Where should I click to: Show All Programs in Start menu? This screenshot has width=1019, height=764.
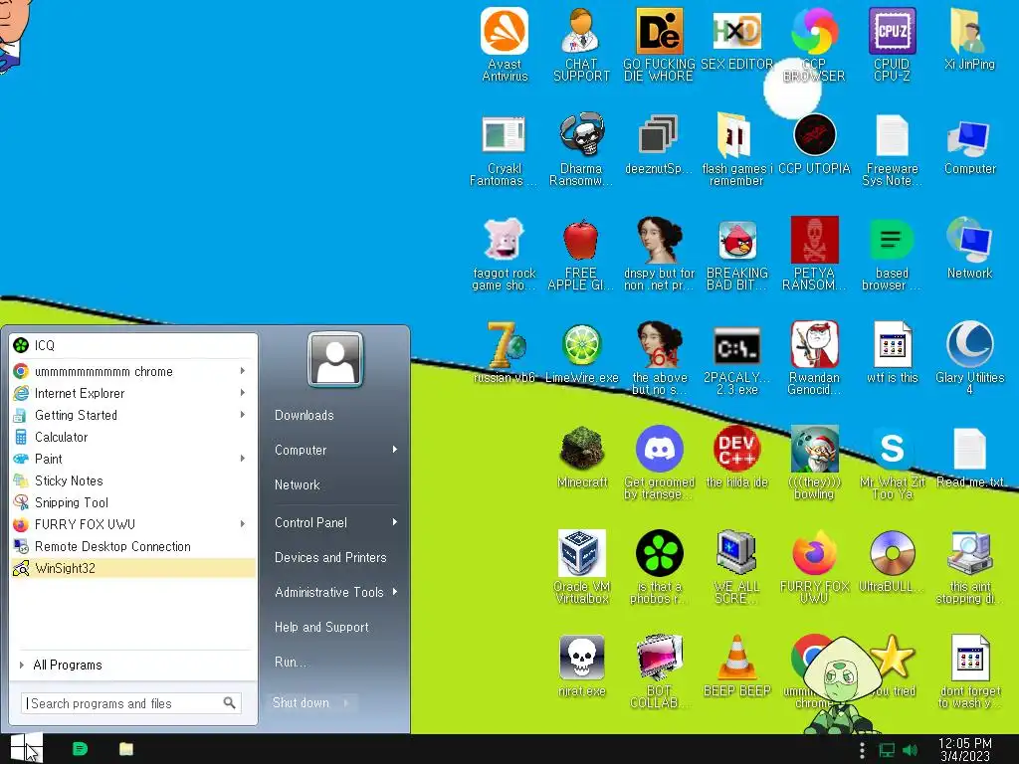[x=133, y=665]
